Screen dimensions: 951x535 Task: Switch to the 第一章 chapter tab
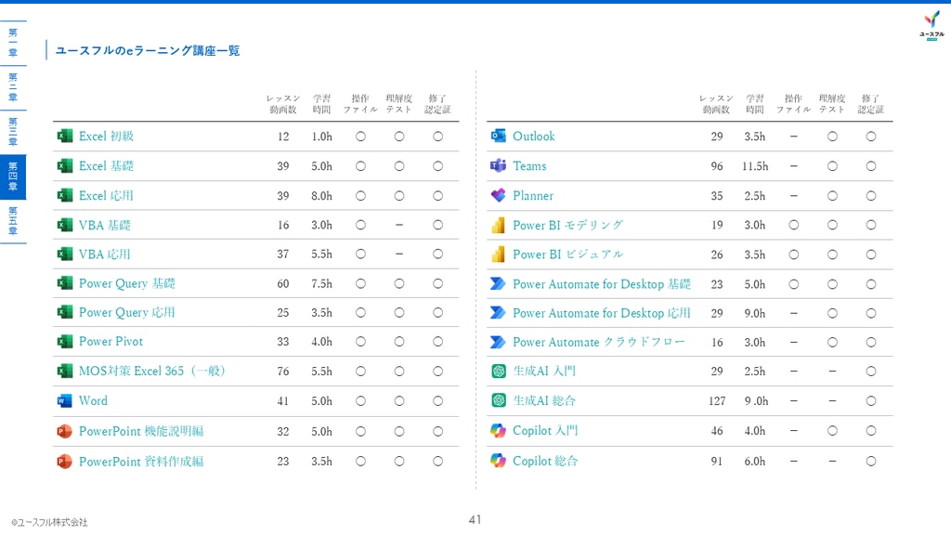click(x=13, y=43)
